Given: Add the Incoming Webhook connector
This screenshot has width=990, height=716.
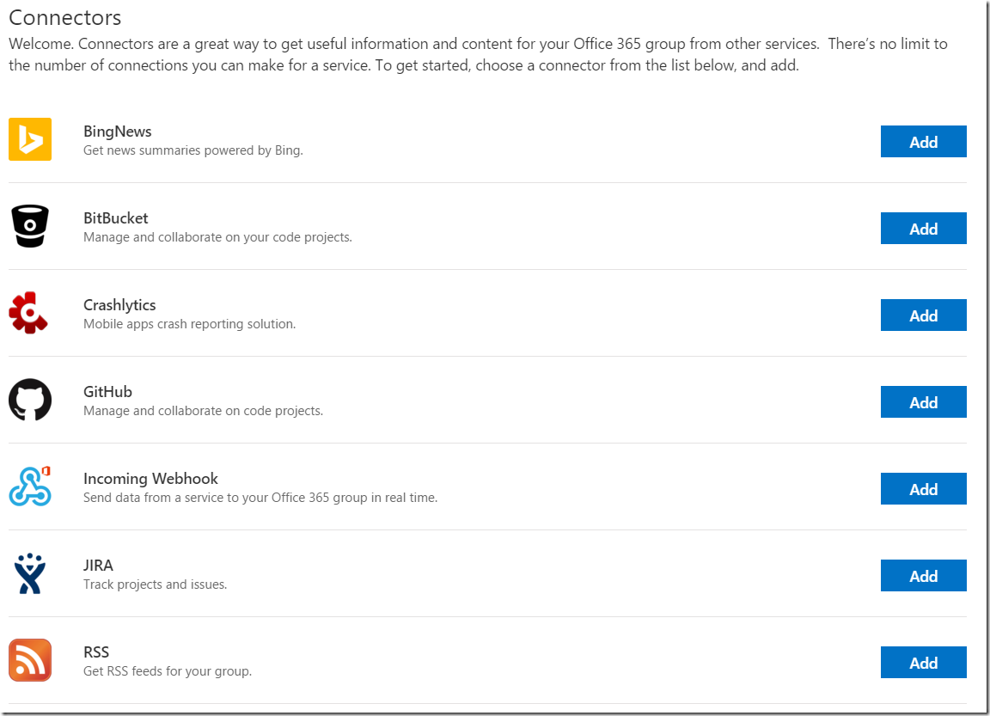Looking at the screenshot, I should 923,489.
